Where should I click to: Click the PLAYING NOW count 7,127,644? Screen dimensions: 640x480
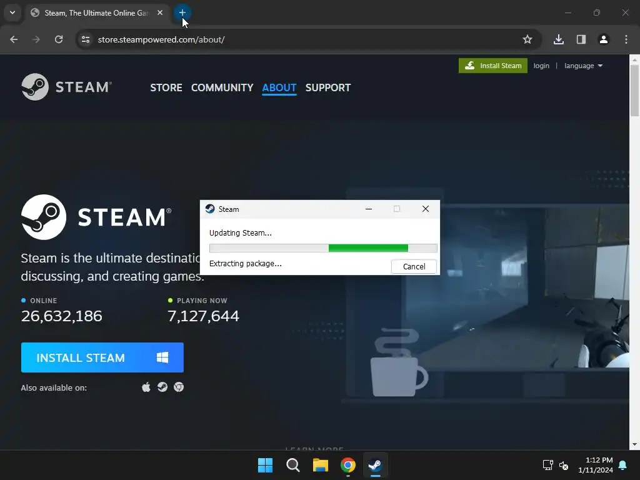(x=203, y=316)
